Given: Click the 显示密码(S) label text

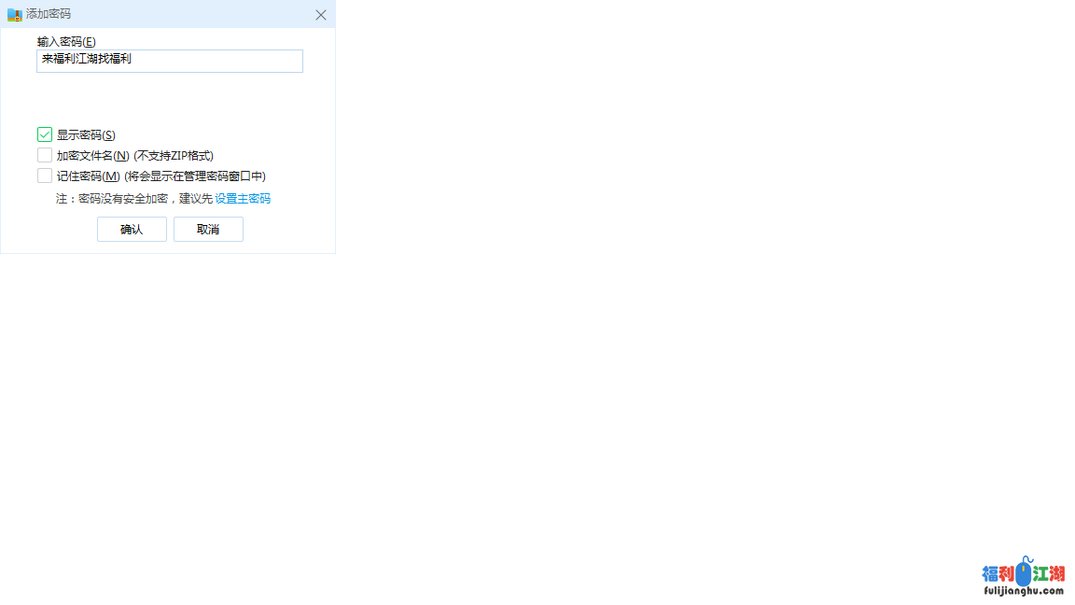Looking at the screenshot, I should point(86,135).
